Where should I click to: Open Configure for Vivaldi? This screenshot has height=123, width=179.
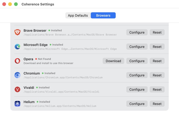pyautogui.click(x=137, y=89)
